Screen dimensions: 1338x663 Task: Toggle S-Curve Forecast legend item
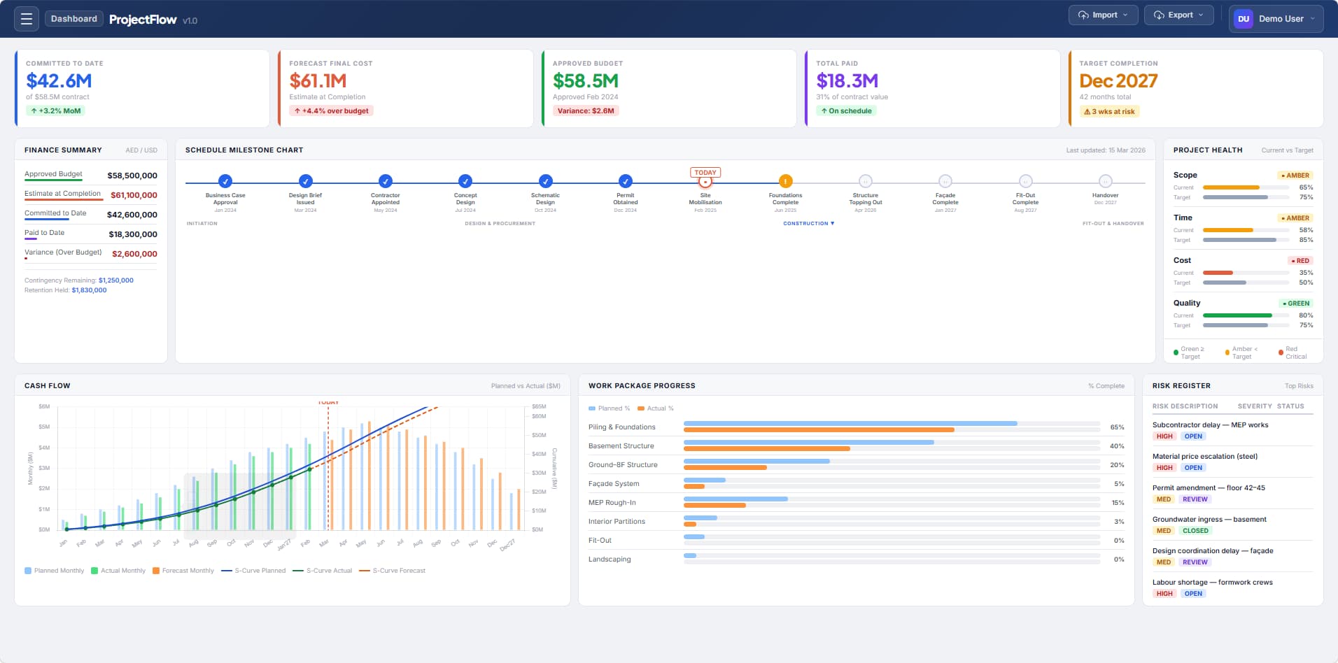coord(392,571)
